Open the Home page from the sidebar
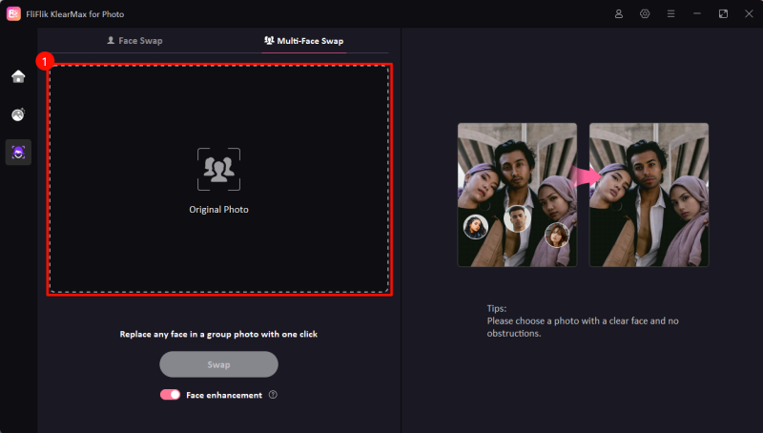The width and height of the screenshot is (763, 433). click(x=18, y=76)
